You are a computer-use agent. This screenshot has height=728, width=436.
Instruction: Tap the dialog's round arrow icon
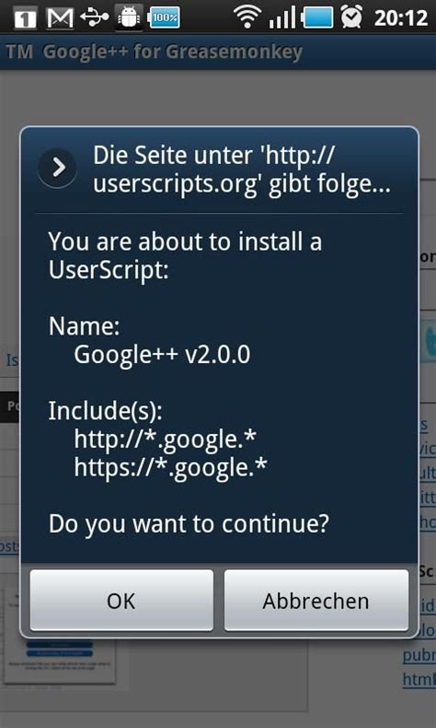click(57, 168)
